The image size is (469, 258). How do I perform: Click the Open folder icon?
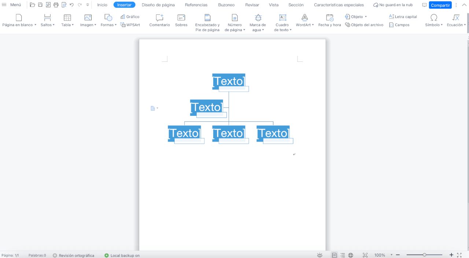(x=32, y=5)
